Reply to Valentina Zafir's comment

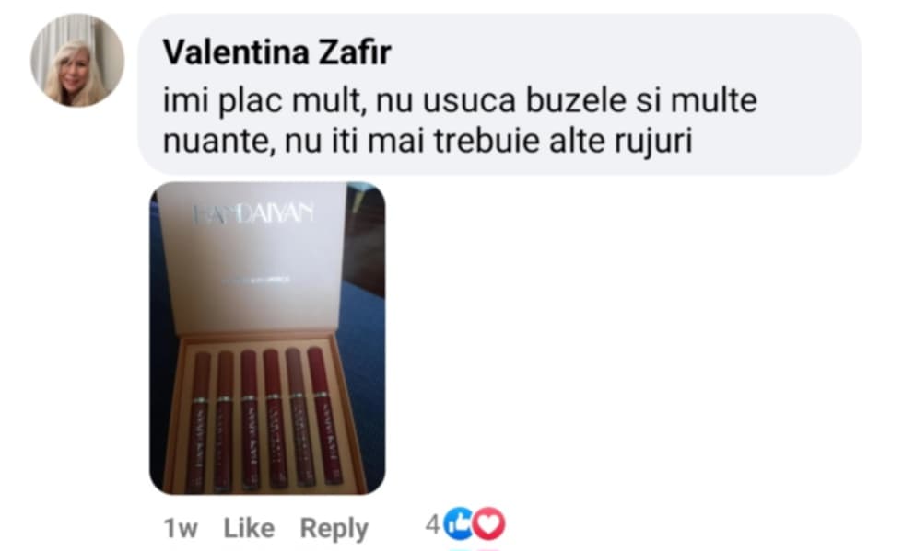pos(334,529)
